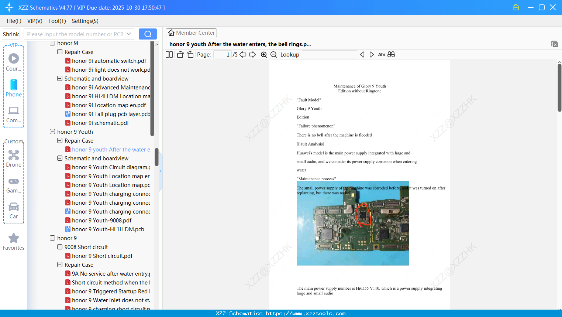Click PCB icon of honor 9 Youth-HL1LLDM.pcb

(x=68, y=229)
